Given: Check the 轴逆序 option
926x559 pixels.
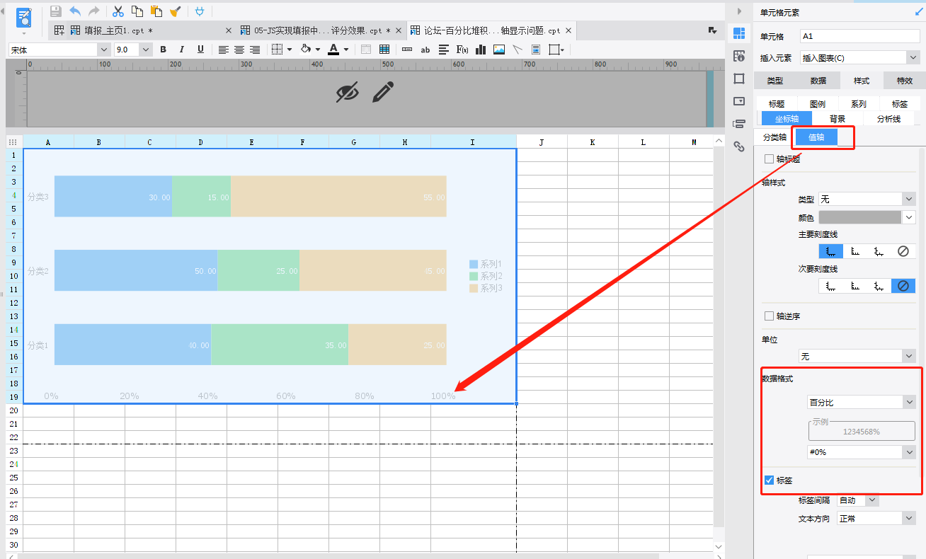Looking at the screenshot, I should 769,316.
